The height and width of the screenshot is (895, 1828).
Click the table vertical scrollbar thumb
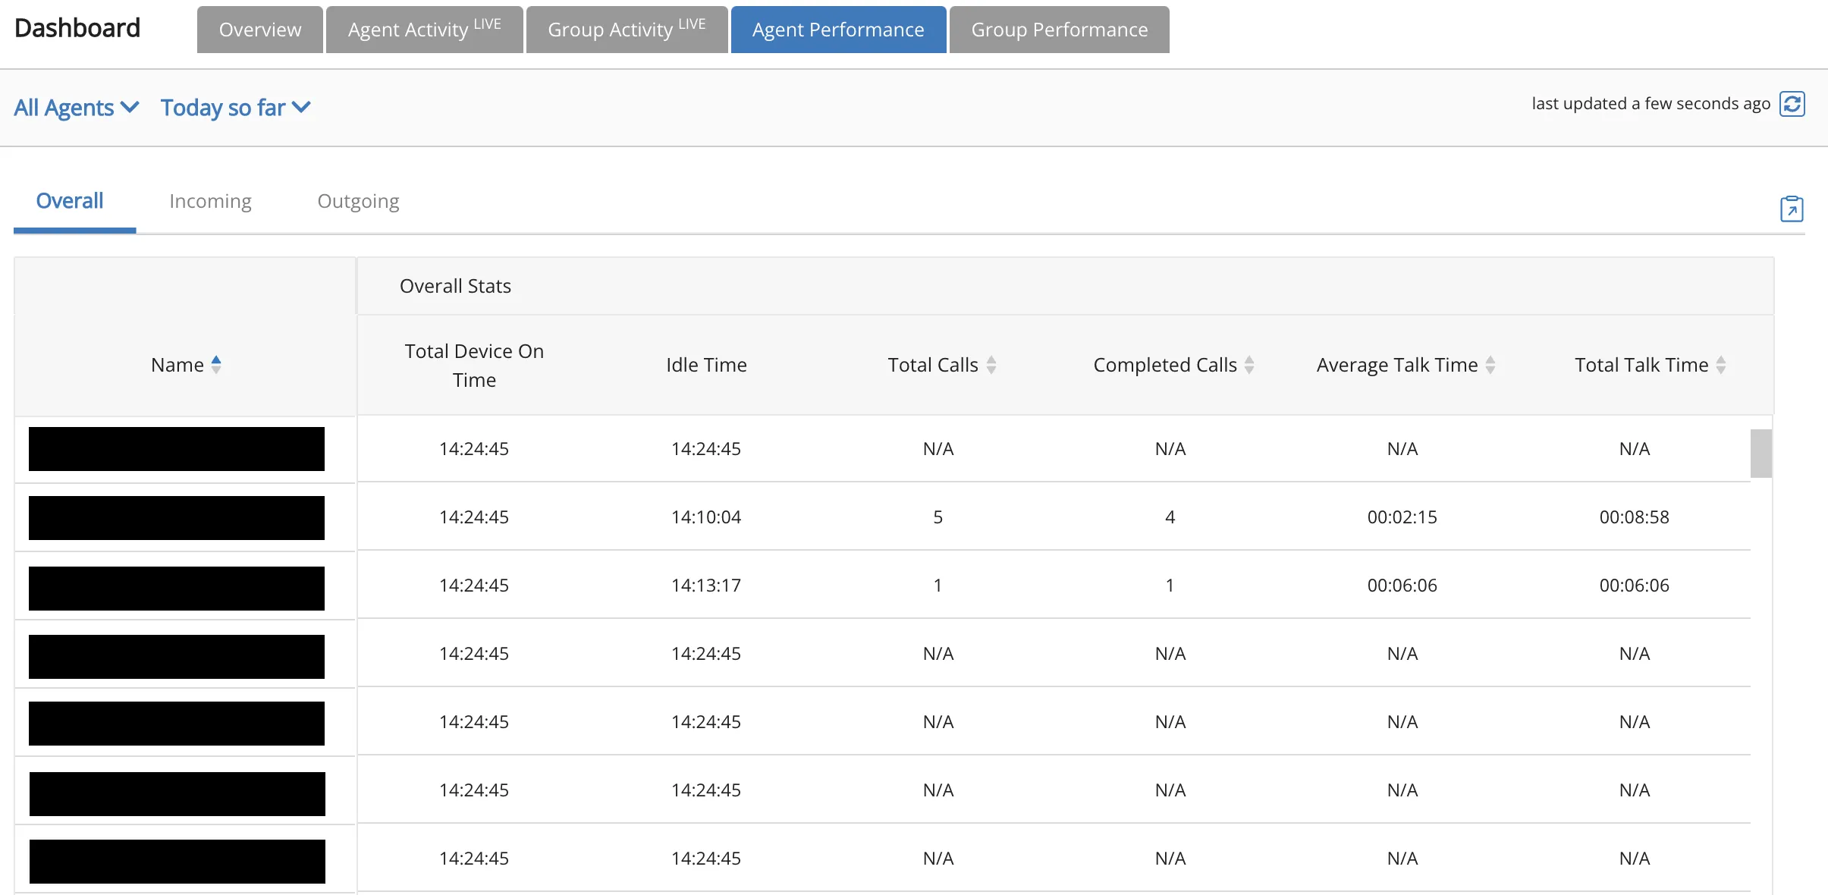(1760, 454)
